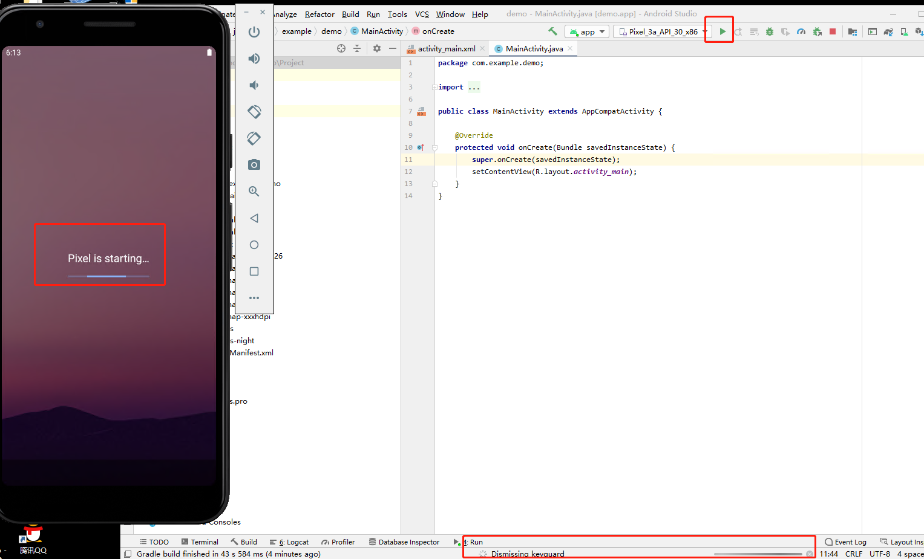Open the UTF-8 file encoding selector
The height and width of the screenshot is (559, 924).
(x=880, y=554)
